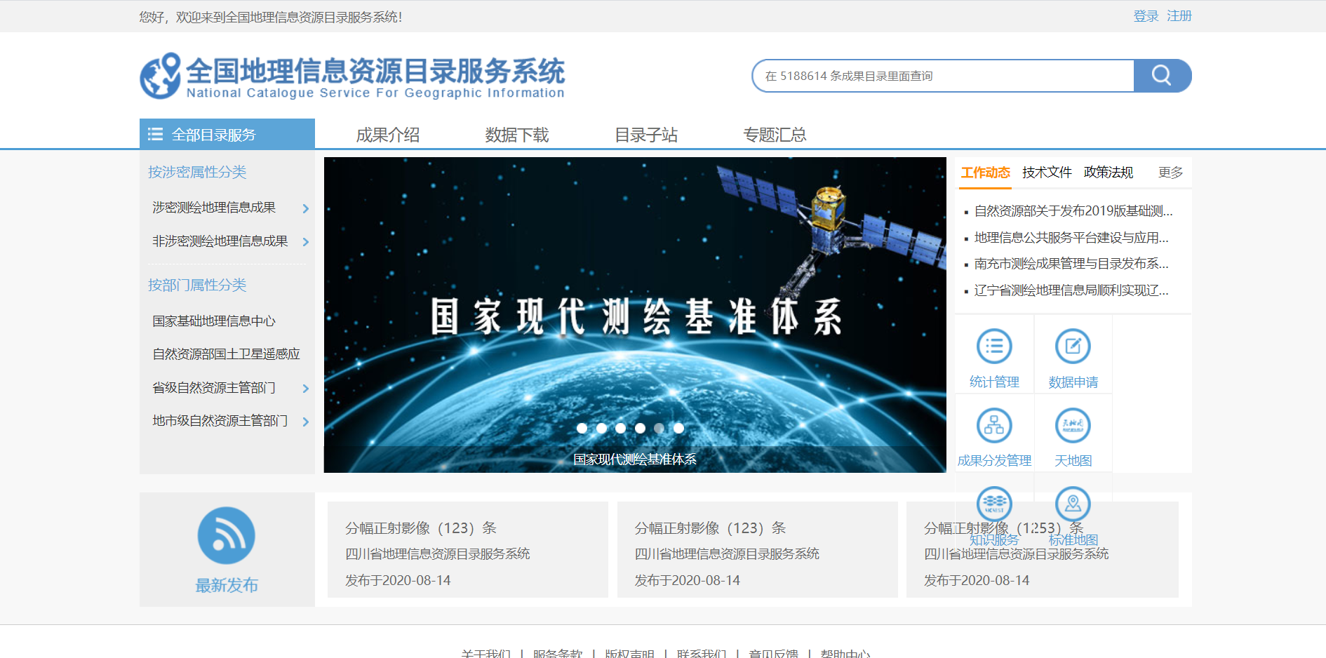
Task: Select the first carousel dot indicator
Action: click(x=582, y=428)
